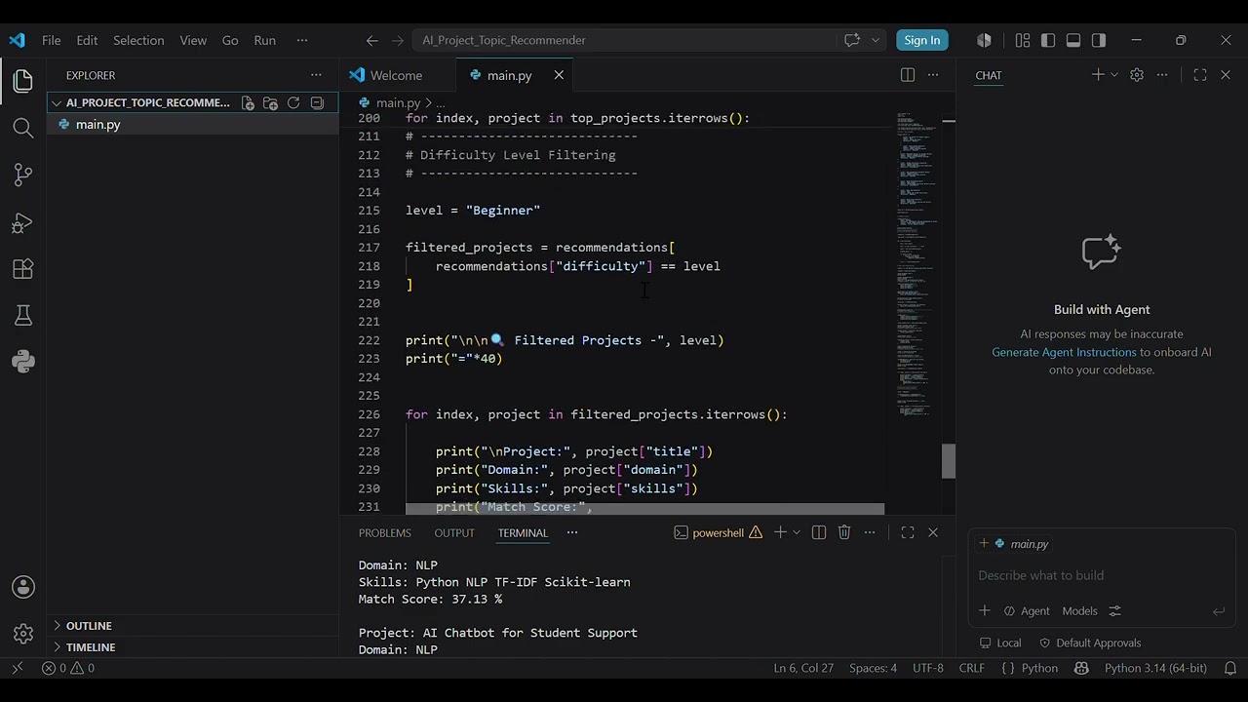Click the Sign In button

[921, 40]
